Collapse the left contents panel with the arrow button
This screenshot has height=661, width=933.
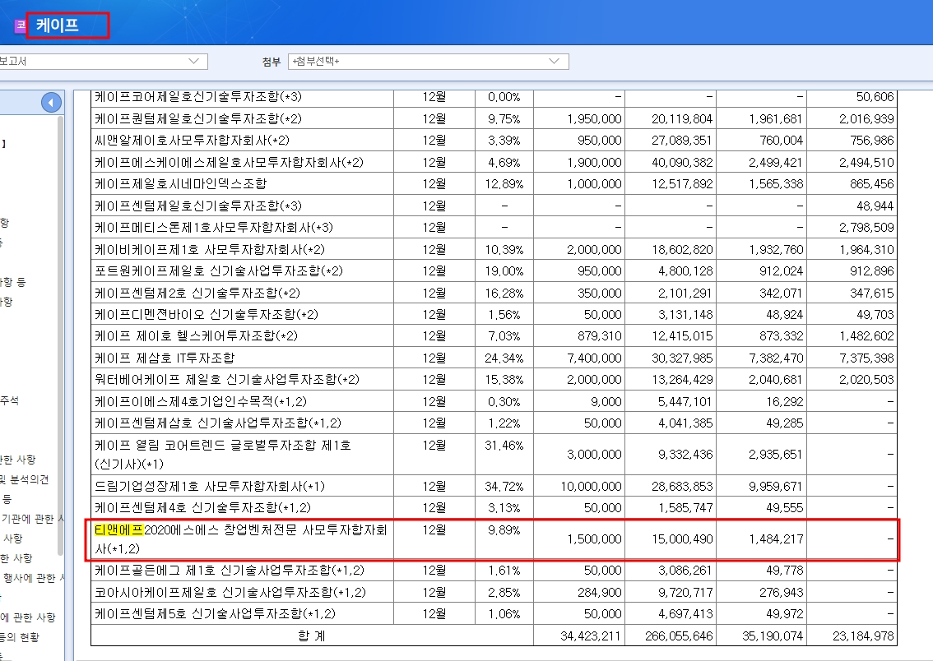[x=51, y=103]
